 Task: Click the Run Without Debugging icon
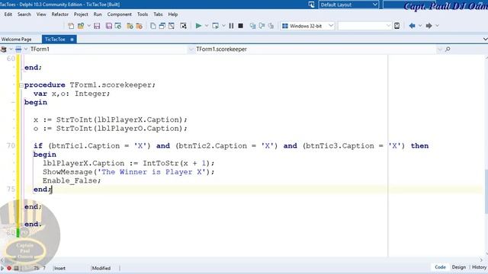(215, 26)
